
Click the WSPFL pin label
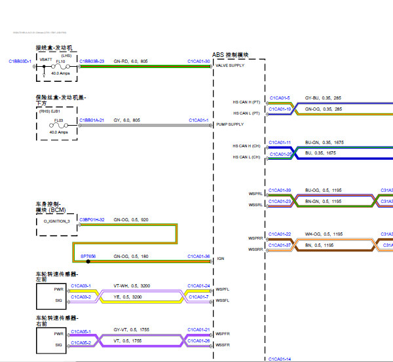[223, 289]
